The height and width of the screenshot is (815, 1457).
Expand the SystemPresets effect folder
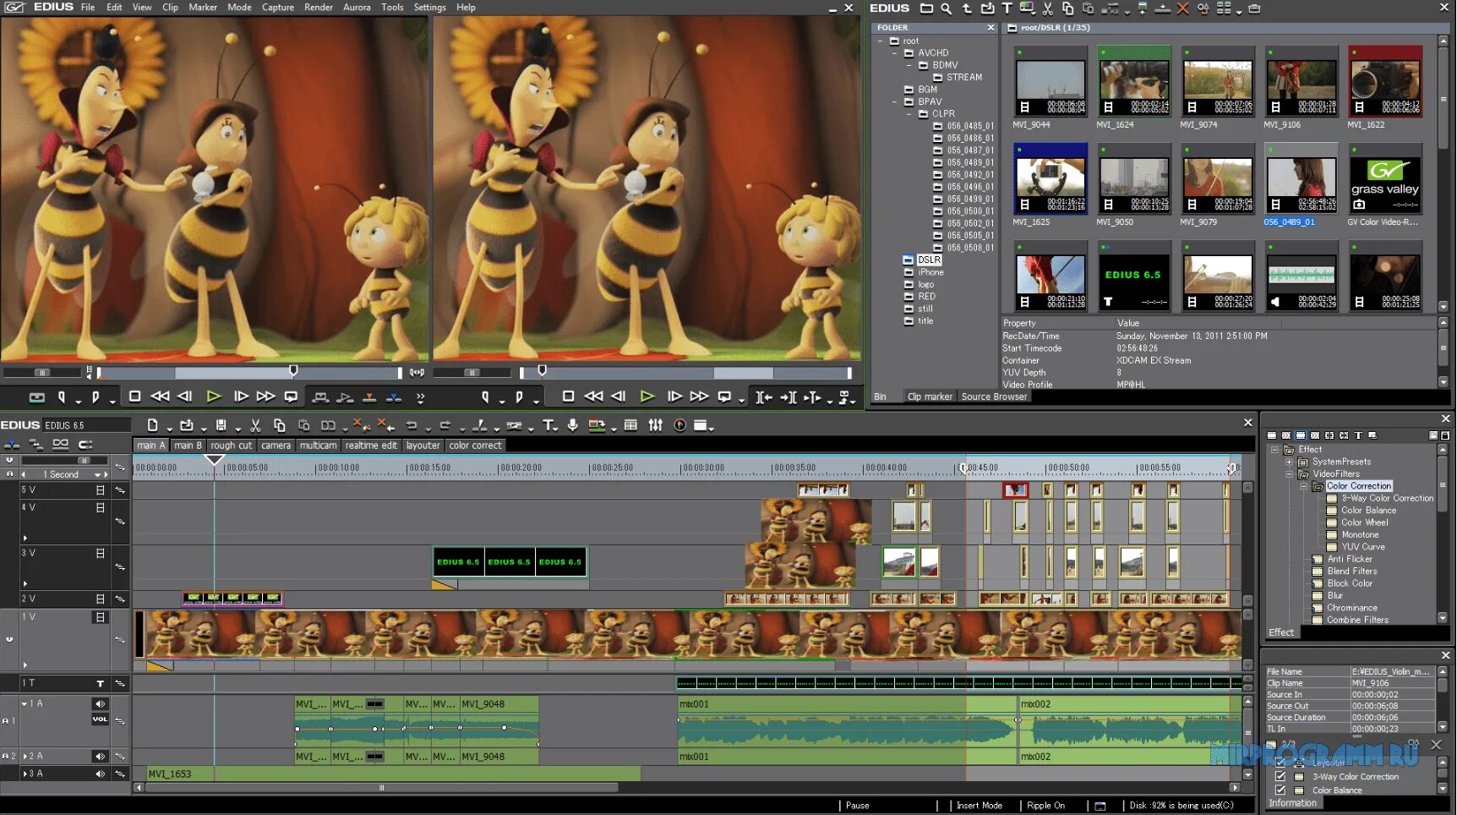tap(1289, 462)
